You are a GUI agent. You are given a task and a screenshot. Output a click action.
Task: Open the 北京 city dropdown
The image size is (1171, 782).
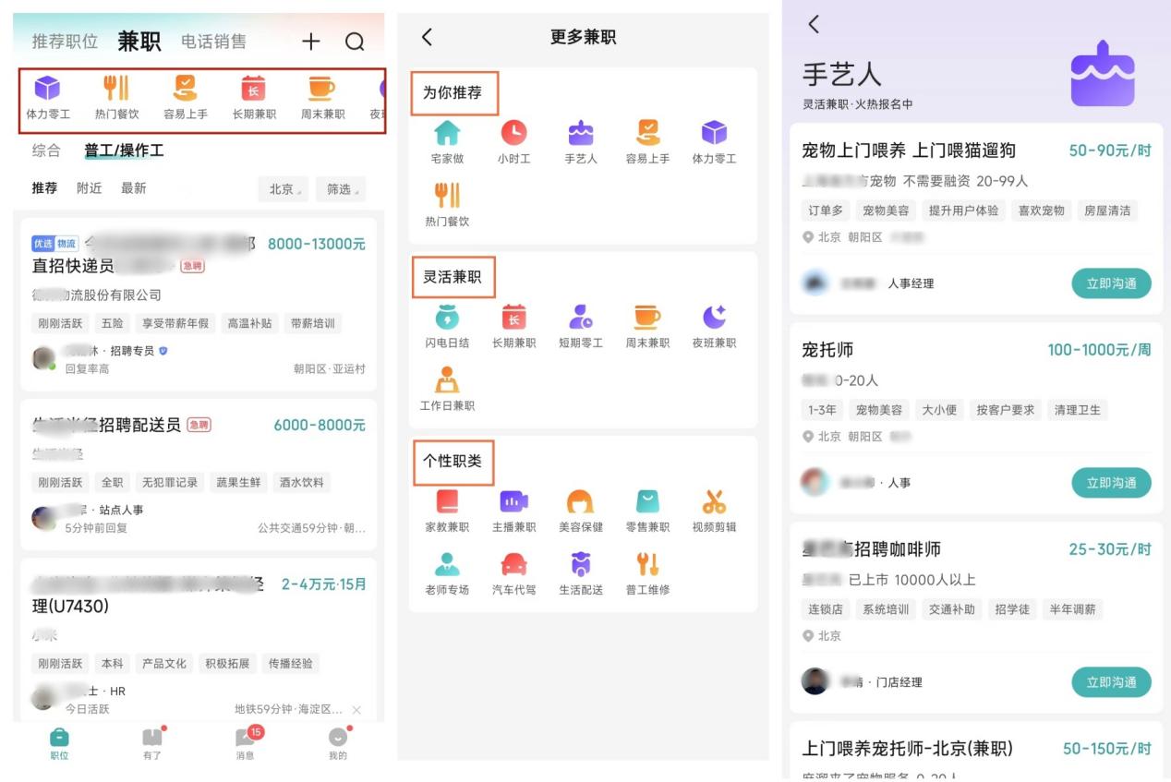point(283,189)
